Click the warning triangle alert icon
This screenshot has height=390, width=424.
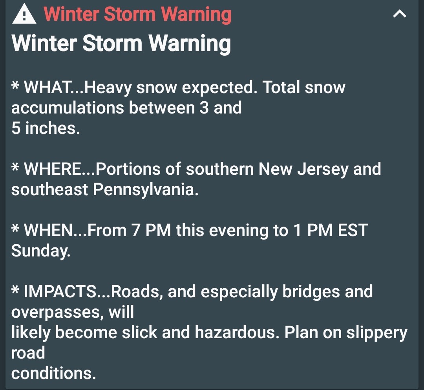pos(24,15)
